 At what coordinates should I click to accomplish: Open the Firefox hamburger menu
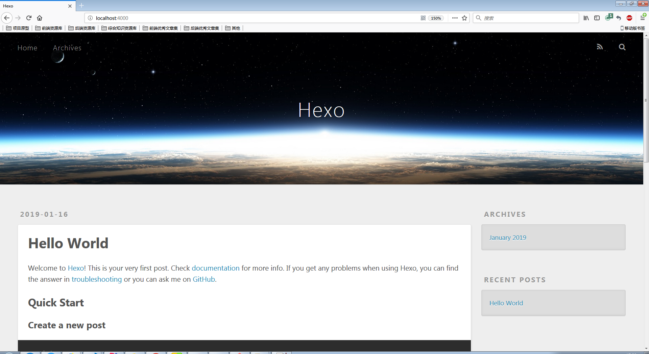(643, 18)
